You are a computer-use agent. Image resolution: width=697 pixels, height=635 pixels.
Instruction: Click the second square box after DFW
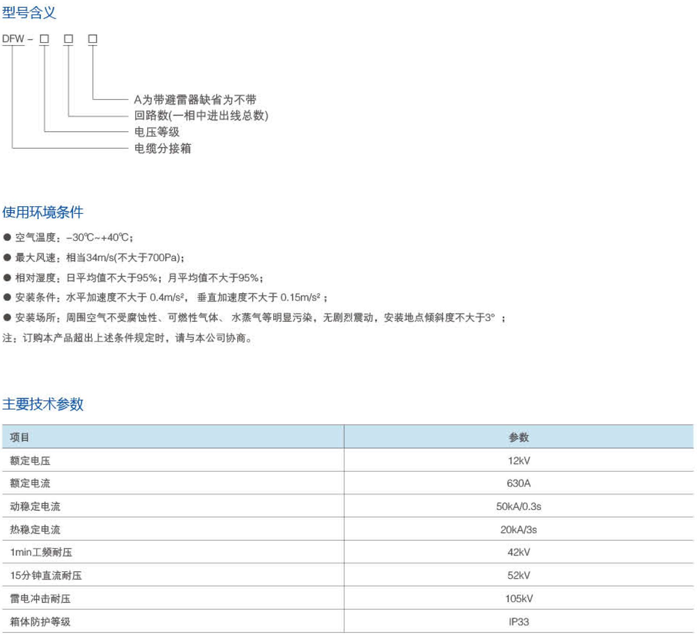click(69, 39)
